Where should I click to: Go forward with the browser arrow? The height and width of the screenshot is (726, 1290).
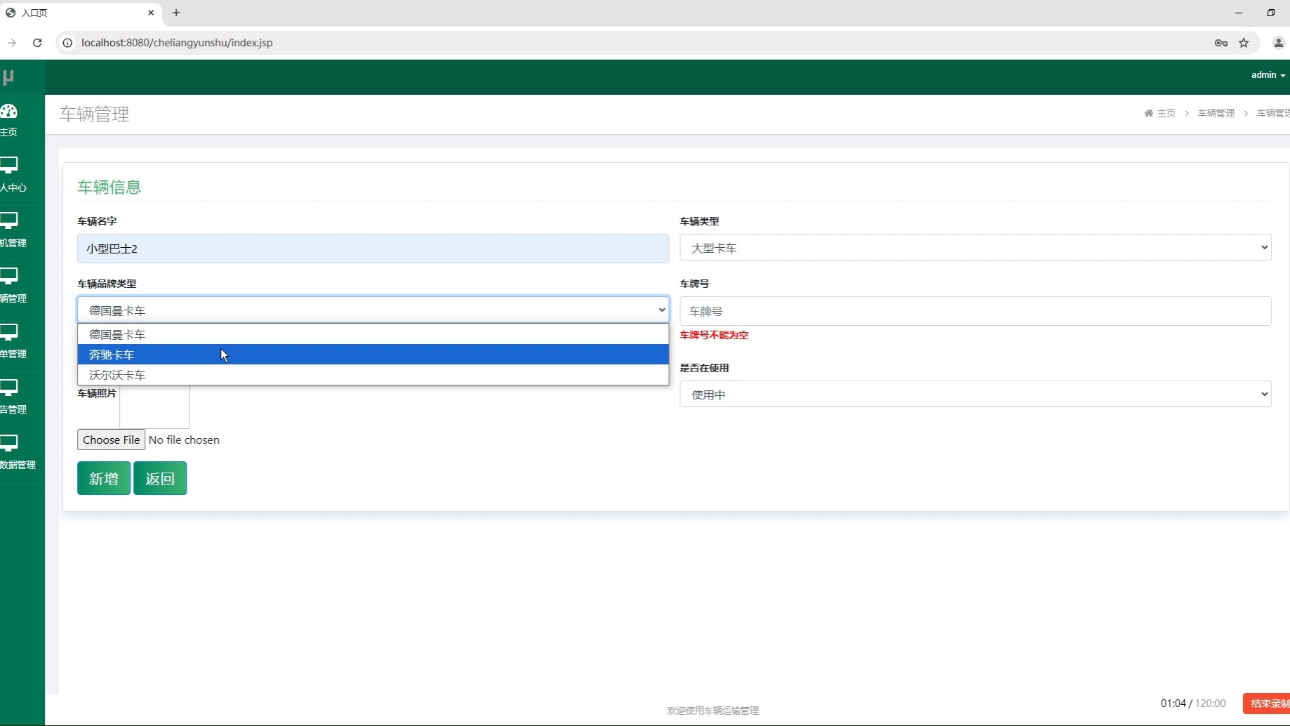pyautogui.click(x=12, y=43)
